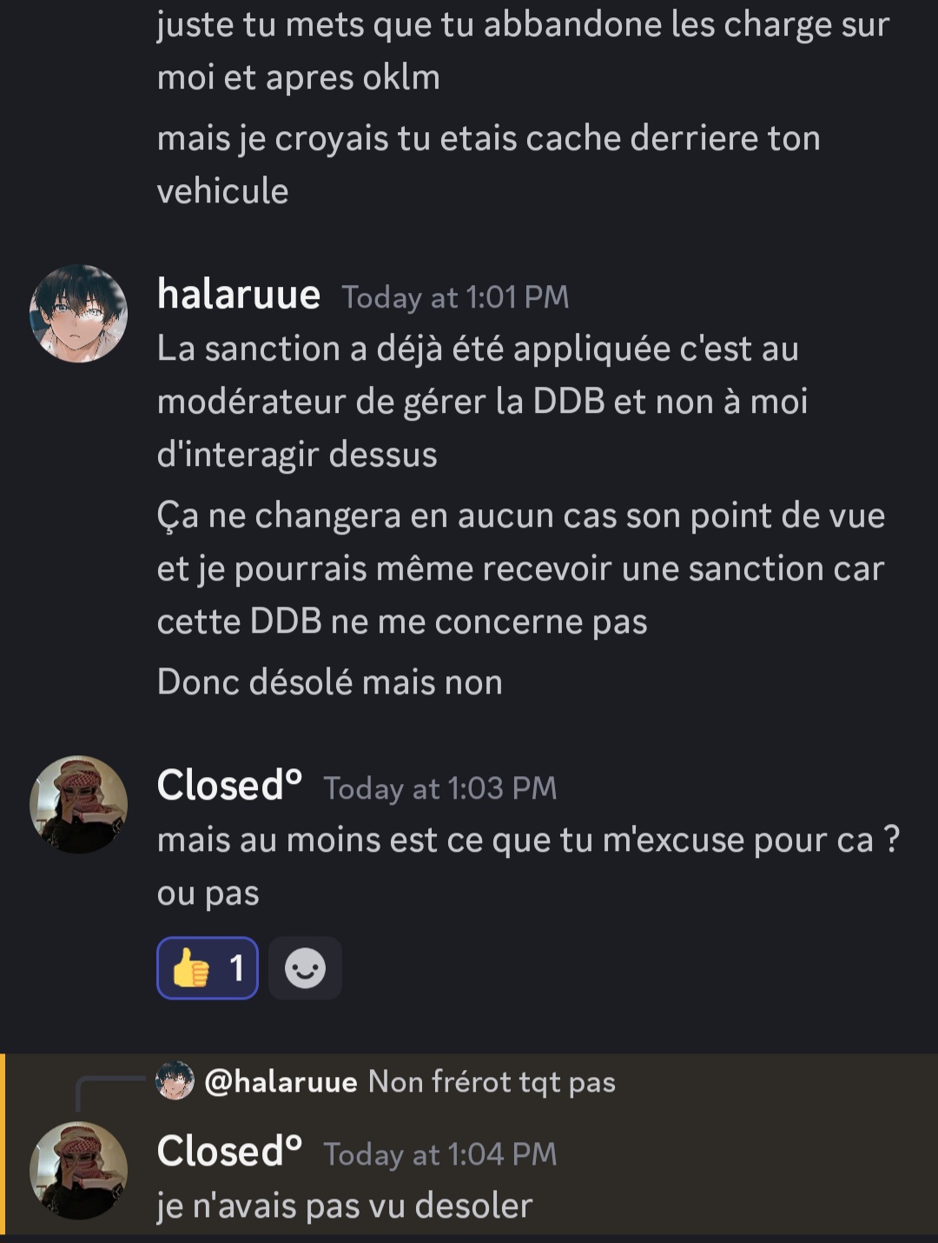Click halaruue's profile avatar

point(79,314)
